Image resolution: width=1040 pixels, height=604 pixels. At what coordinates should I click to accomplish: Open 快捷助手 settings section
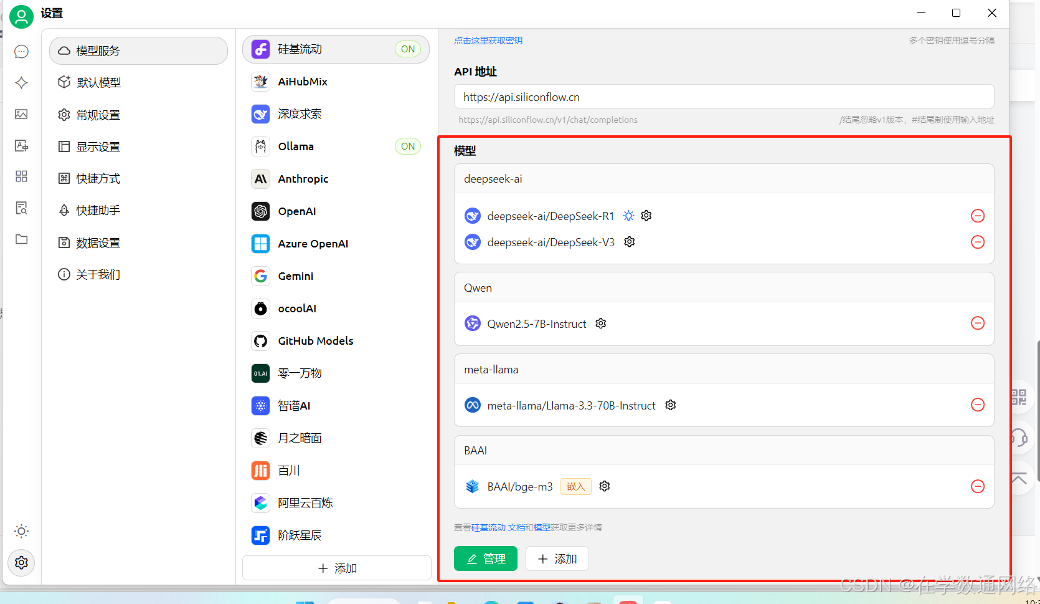(138, 210)
